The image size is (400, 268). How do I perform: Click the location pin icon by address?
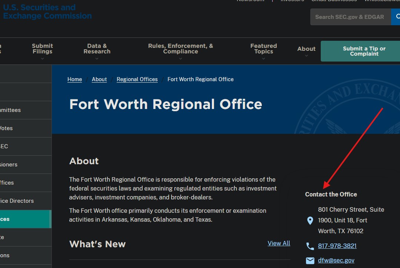[x=310, y=221]
